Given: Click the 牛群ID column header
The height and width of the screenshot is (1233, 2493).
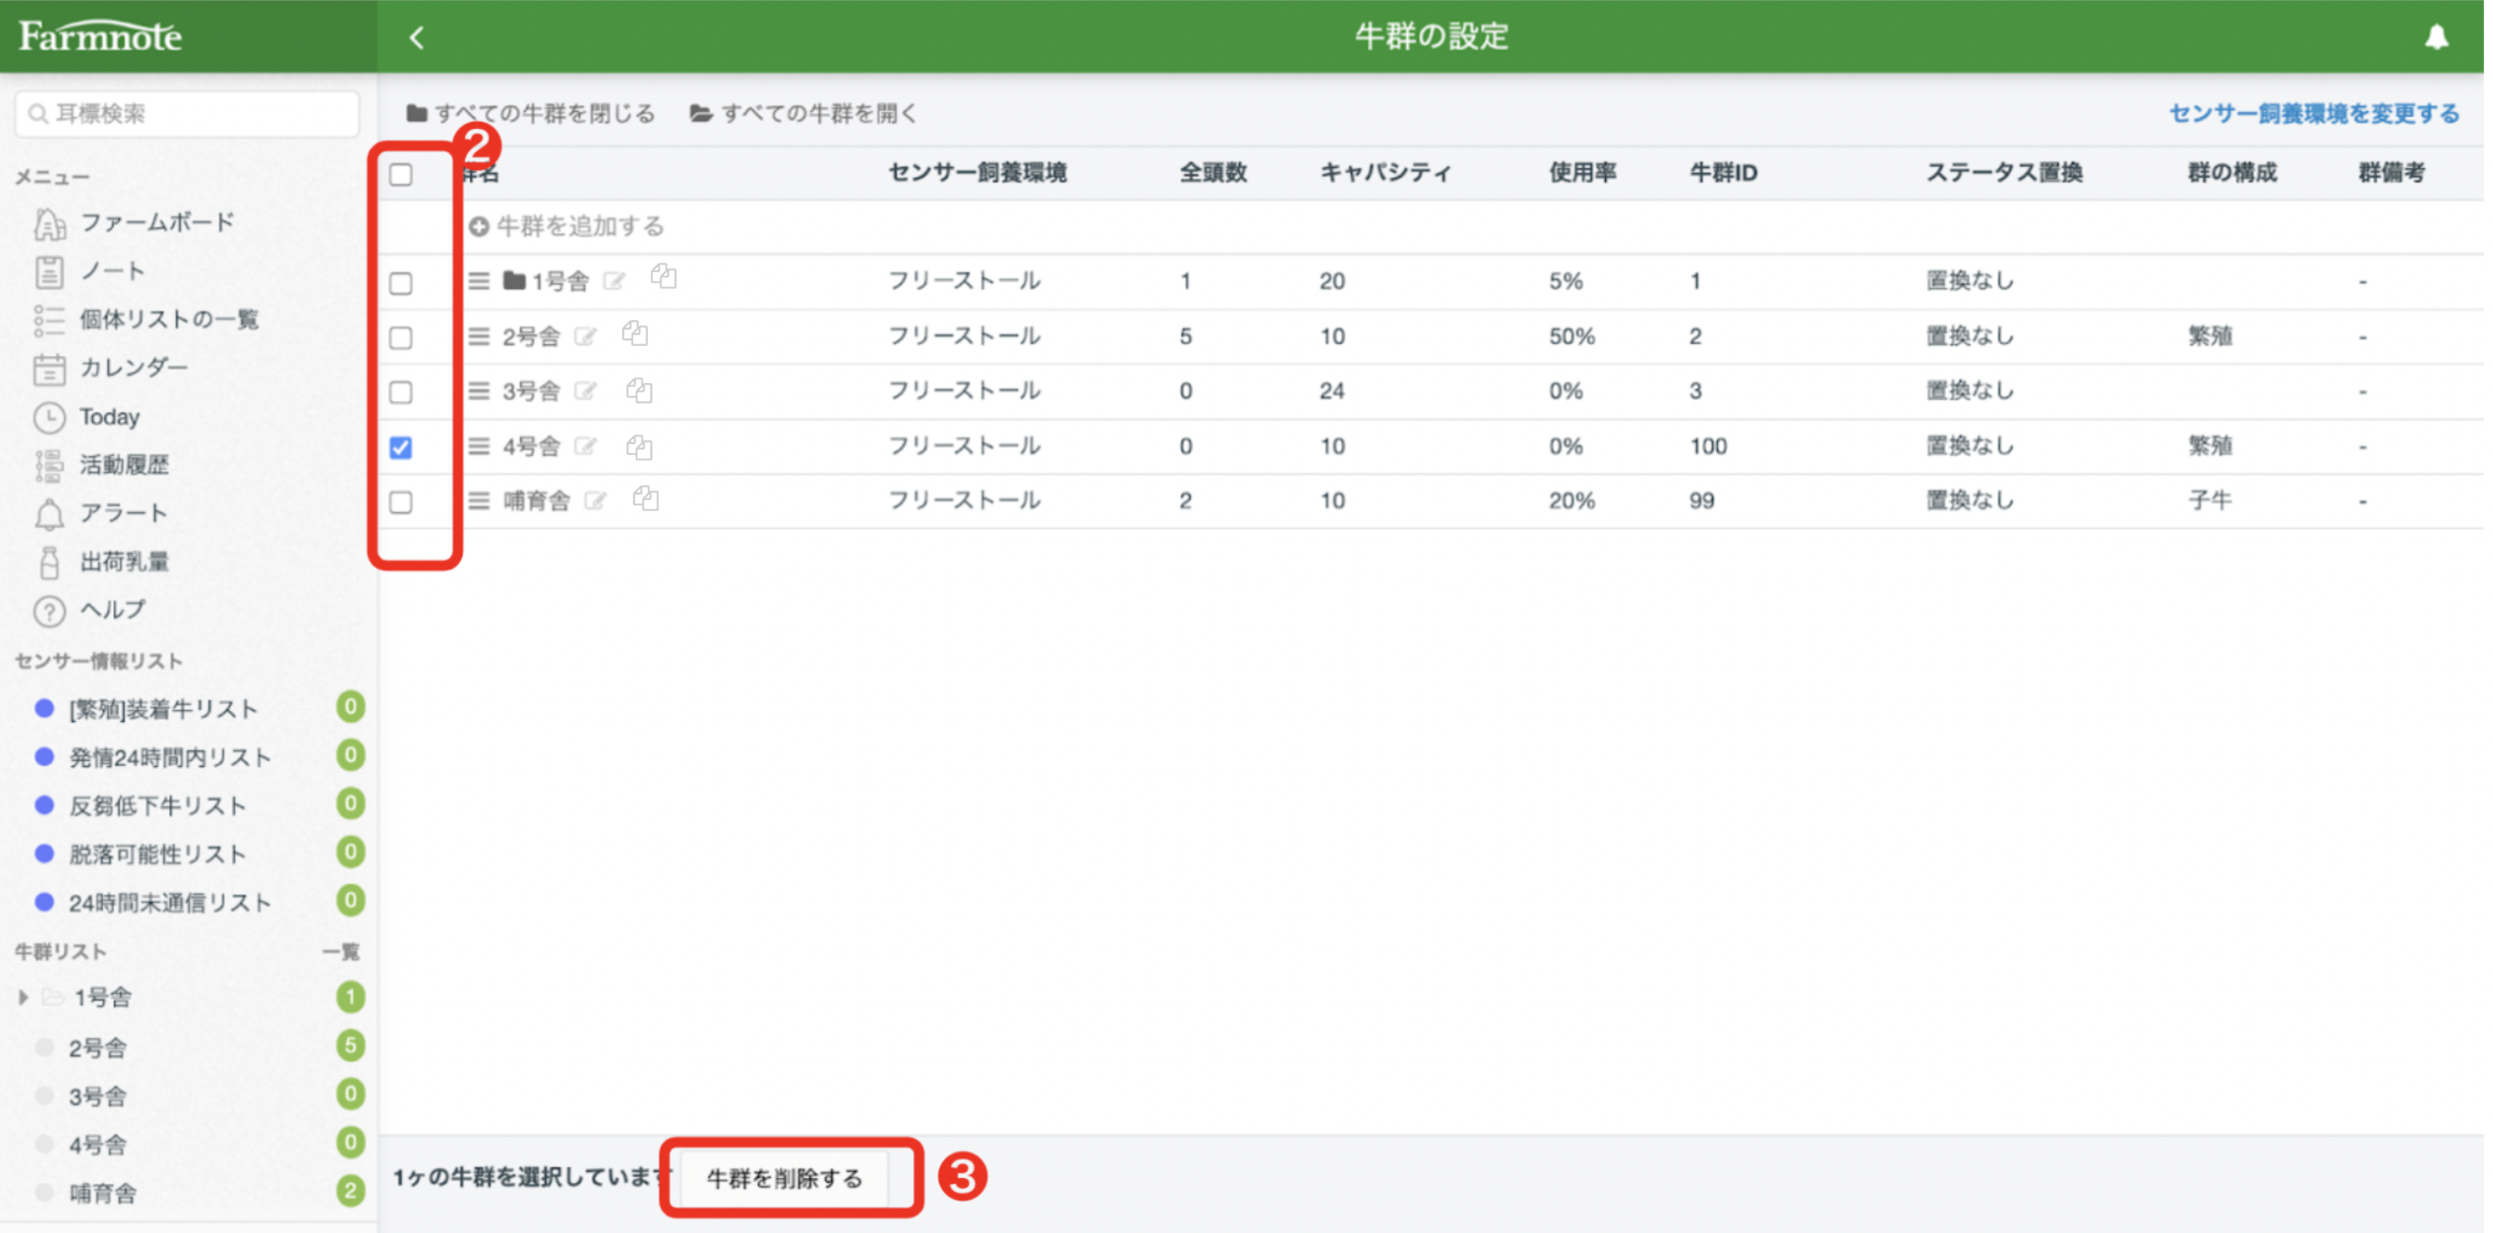Looking at the screenshot, I should (1722, 173).
